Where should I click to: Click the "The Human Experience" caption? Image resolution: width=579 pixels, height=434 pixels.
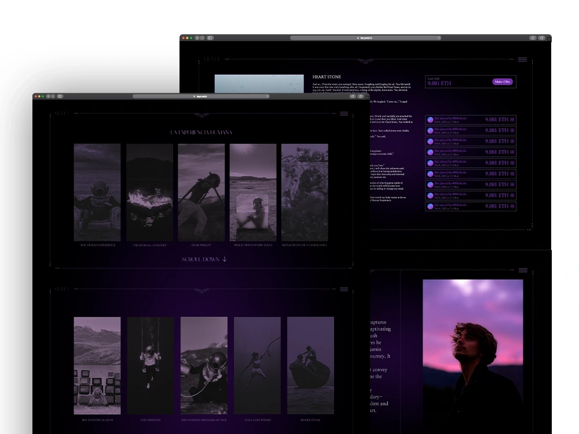98,245
